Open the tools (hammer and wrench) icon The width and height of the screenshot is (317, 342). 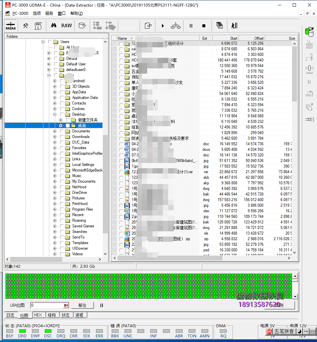26,26
